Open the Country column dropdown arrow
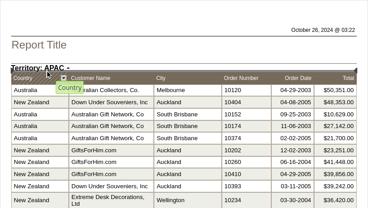The image size is (368, 208). (x=64, y=78)
